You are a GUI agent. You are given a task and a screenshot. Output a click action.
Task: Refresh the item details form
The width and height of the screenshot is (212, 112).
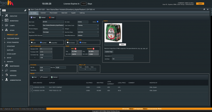point(42,17)
